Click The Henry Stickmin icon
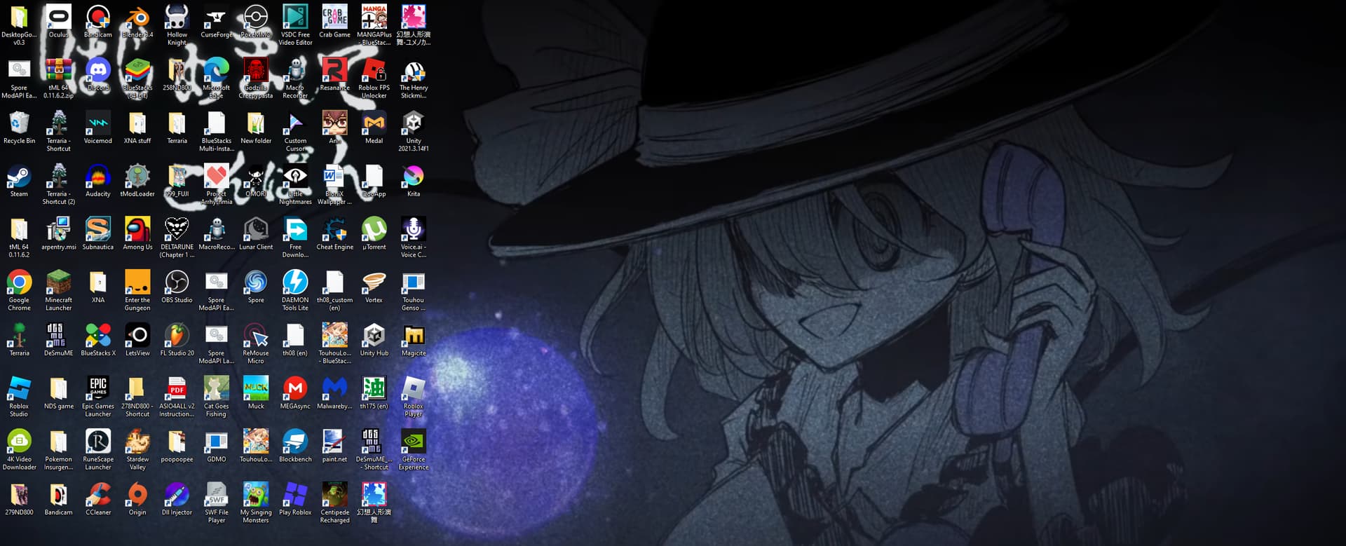This screenshot has height=546, width=1346. click(x=414, y=70)
